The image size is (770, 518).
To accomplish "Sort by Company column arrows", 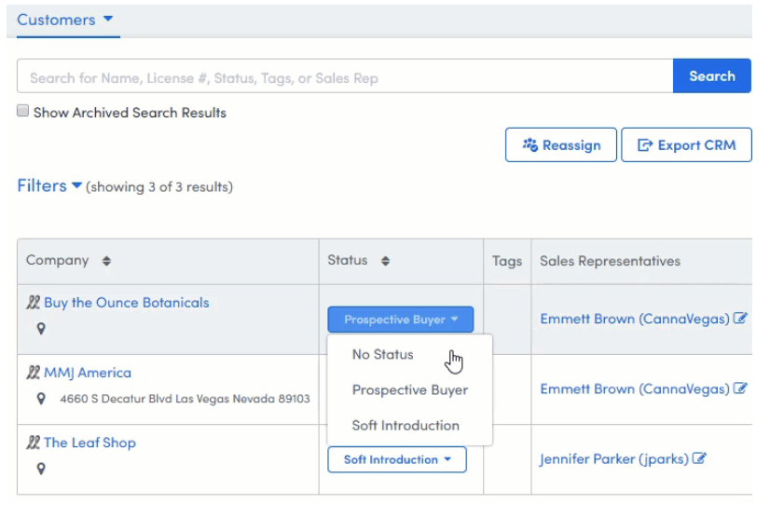I will [106, 261].
